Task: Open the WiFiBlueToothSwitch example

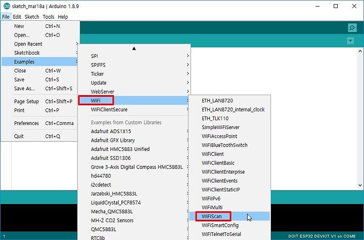Action: 230,145
